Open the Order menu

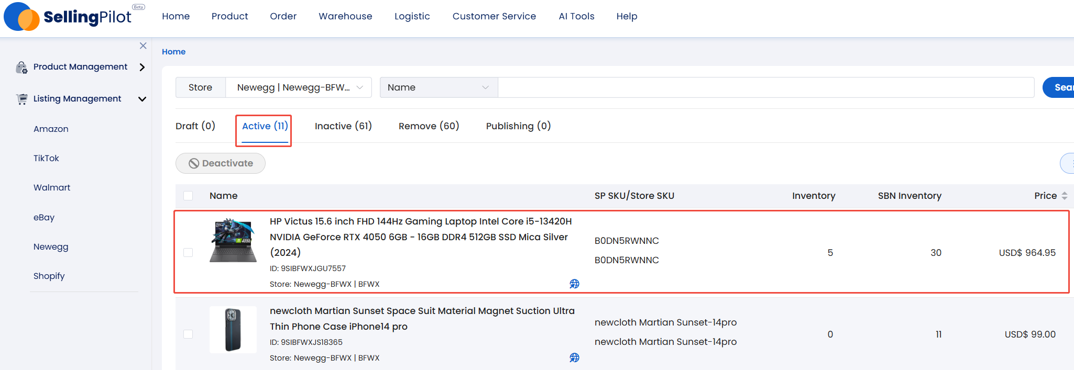[x=283, y=16]
